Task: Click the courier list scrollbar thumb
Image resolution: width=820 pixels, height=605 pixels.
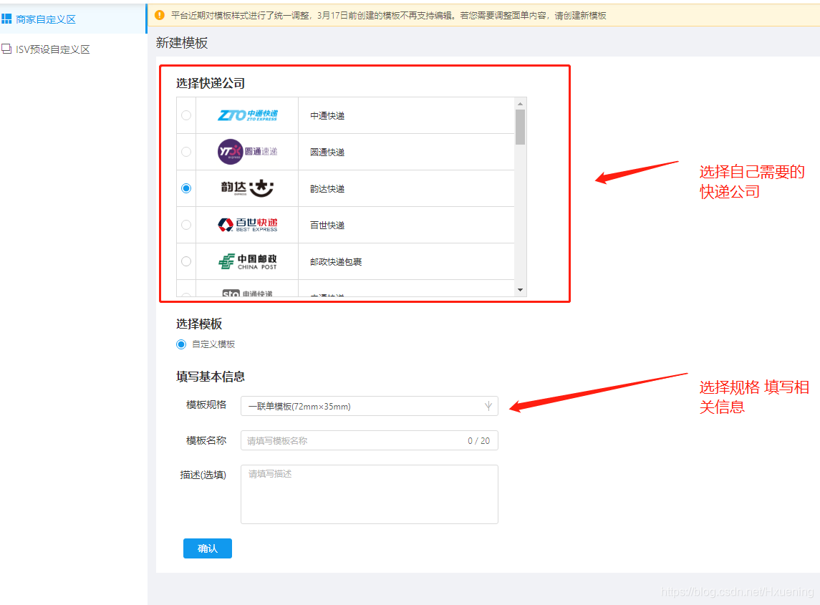Action: pyautogui.click(x=520, y=127)
